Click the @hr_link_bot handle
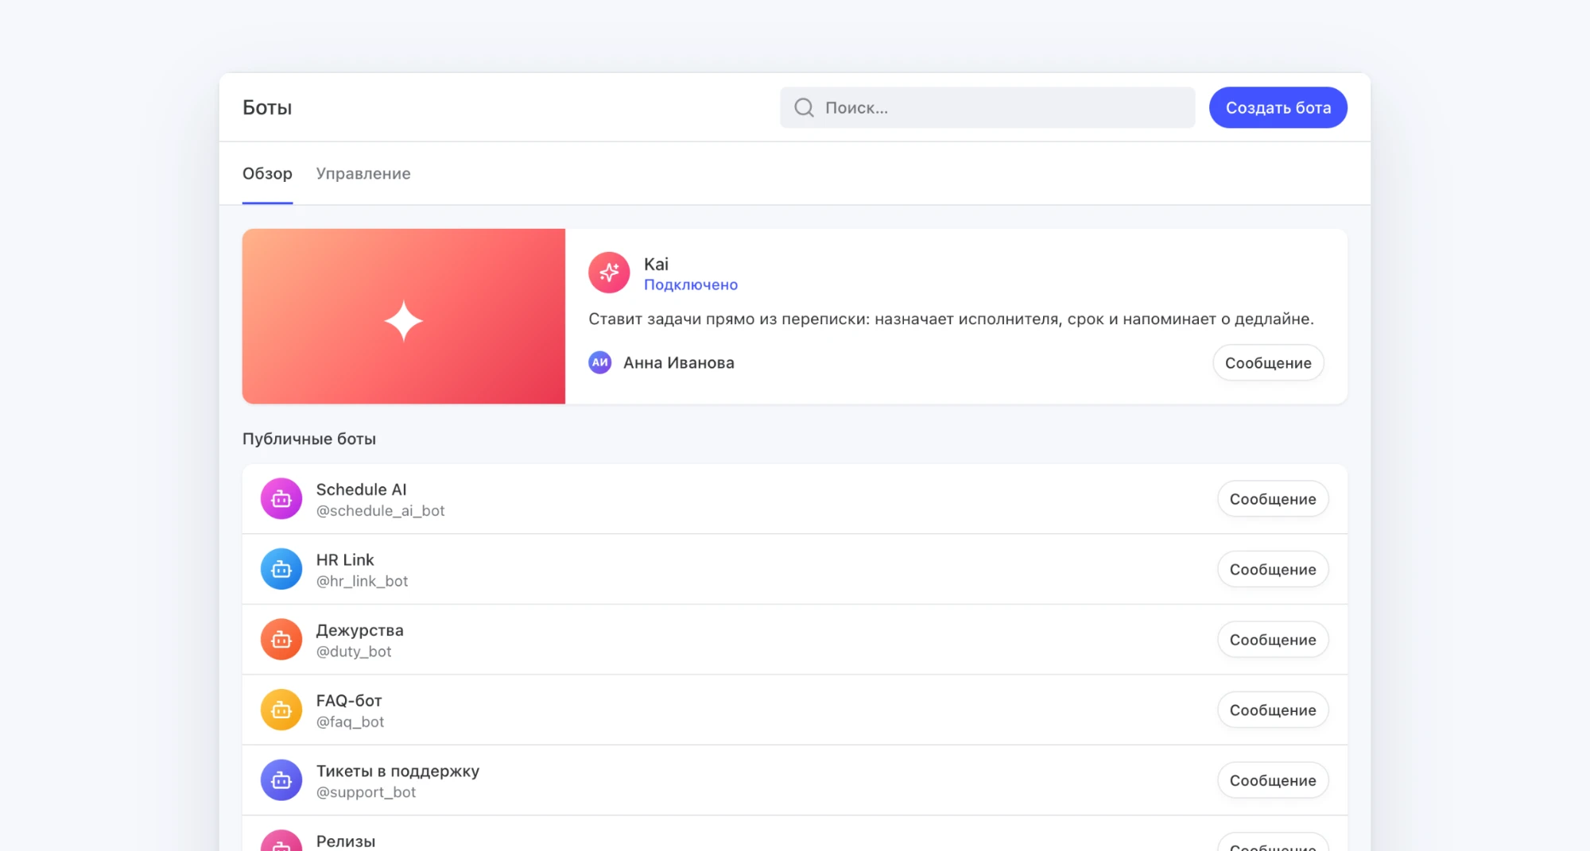 (362, 581)
